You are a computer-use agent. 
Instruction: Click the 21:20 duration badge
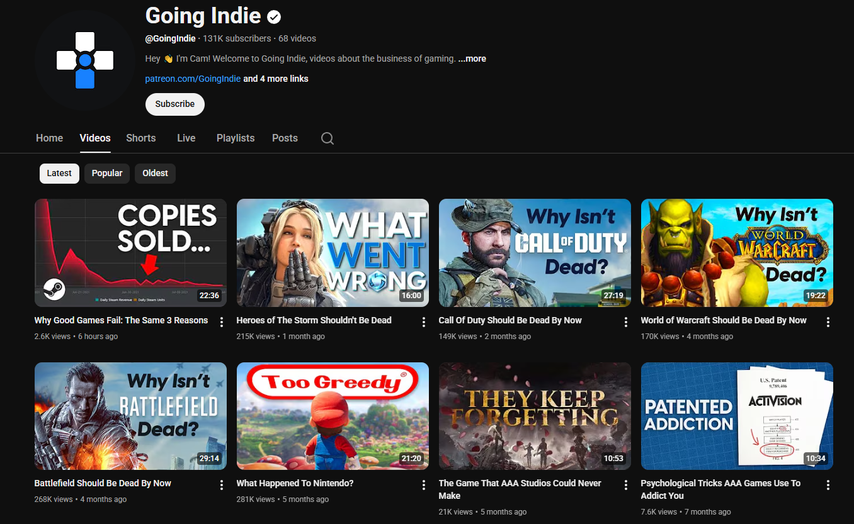(411, 459)
